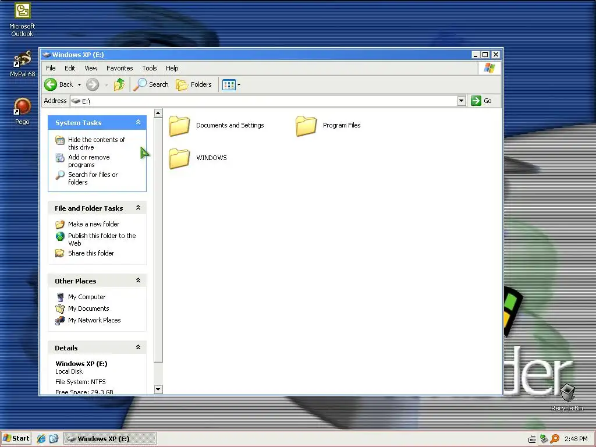The height and width of the screenshot is (447, 596).
Task: Click the My Computer icon in the sidebar
Action: 60,297
